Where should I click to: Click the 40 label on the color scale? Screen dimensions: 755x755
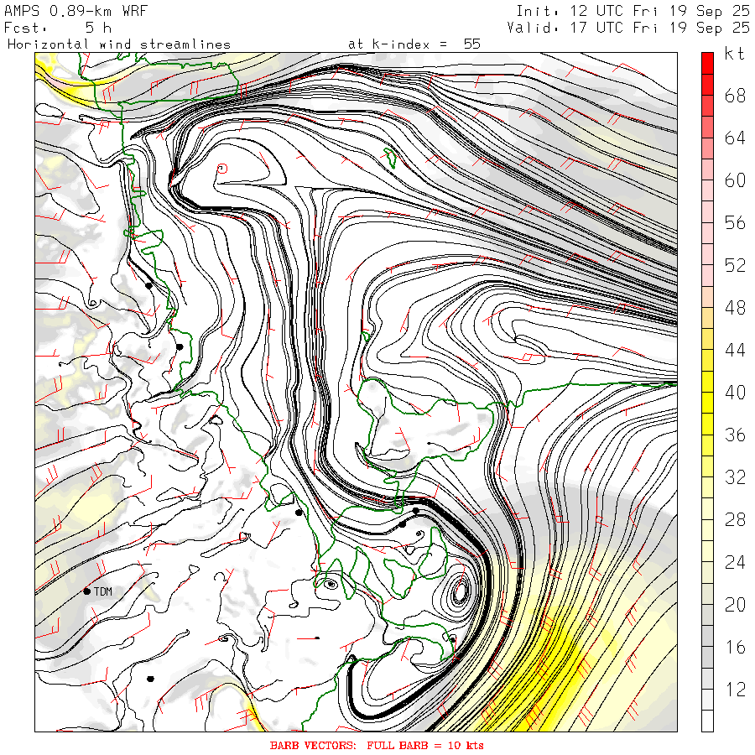(735, 393)
